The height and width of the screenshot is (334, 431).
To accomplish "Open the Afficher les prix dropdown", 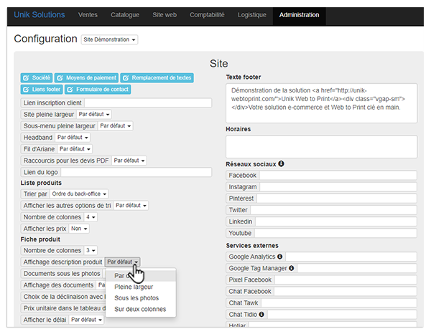I will [77, 228].
